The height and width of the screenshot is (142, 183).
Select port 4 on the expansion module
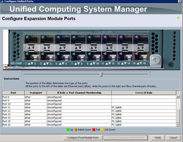click(47, 56)
